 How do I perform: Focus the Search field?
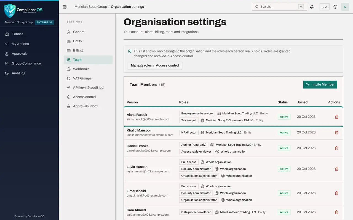279,7
